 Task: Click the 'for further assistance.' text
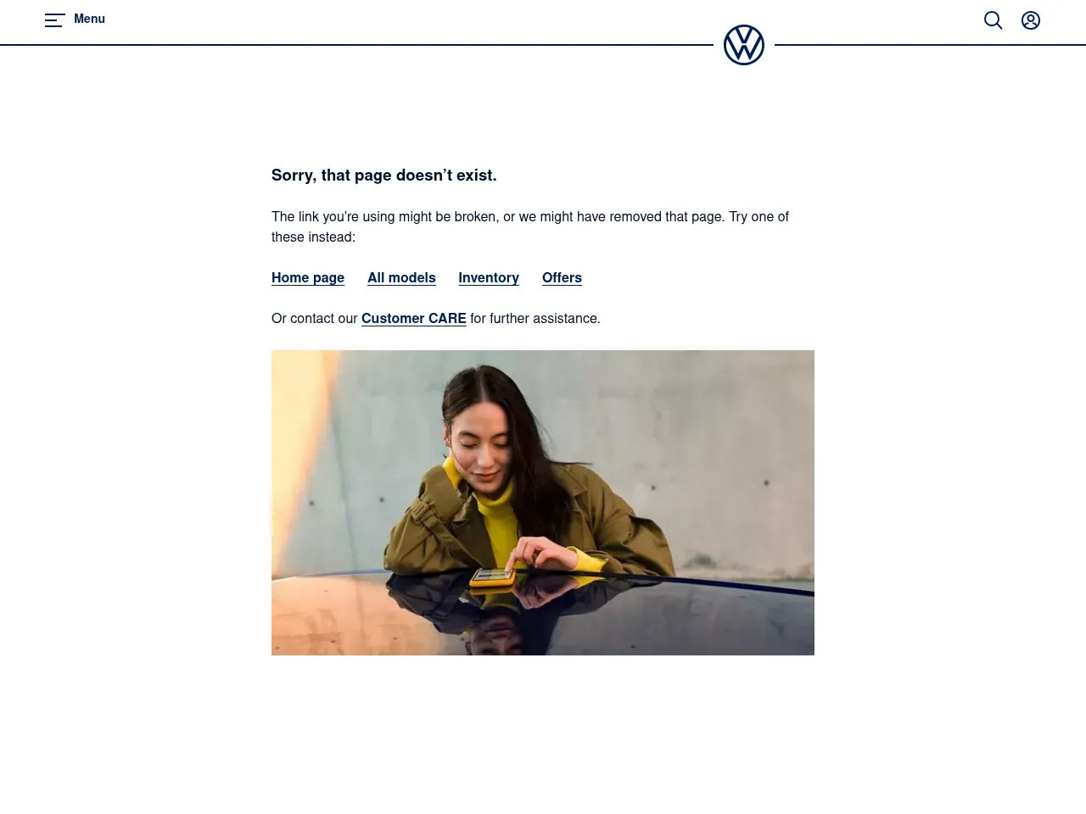535,318
